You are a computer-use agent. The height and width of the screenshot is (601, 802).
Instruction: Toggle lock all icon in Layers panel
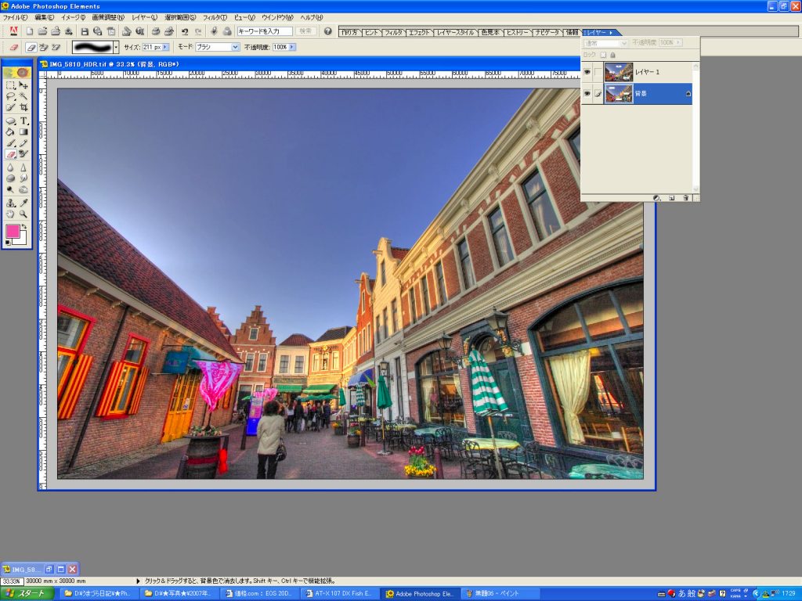[612, 55]
